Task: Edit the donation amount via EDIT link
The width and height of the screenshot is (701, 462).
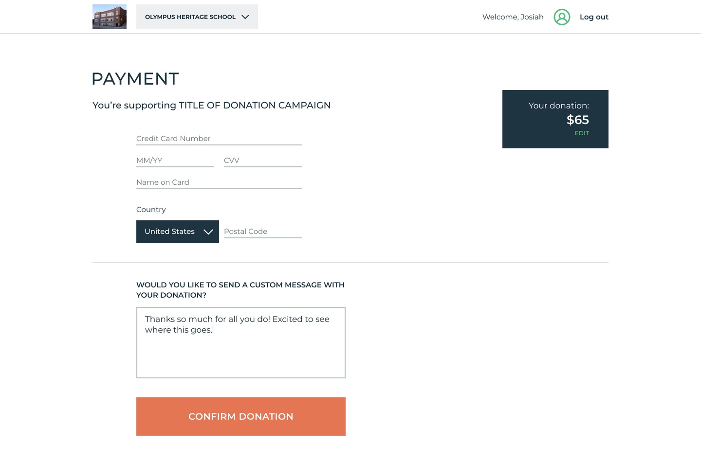Action: [x=582, y=133]
